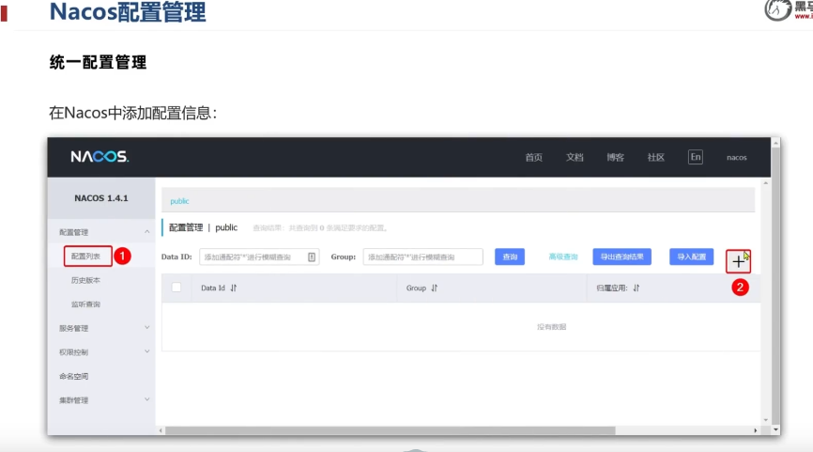Sort the table by Data Id column
This screenshot has height=452, width=813.
[234, 288]
